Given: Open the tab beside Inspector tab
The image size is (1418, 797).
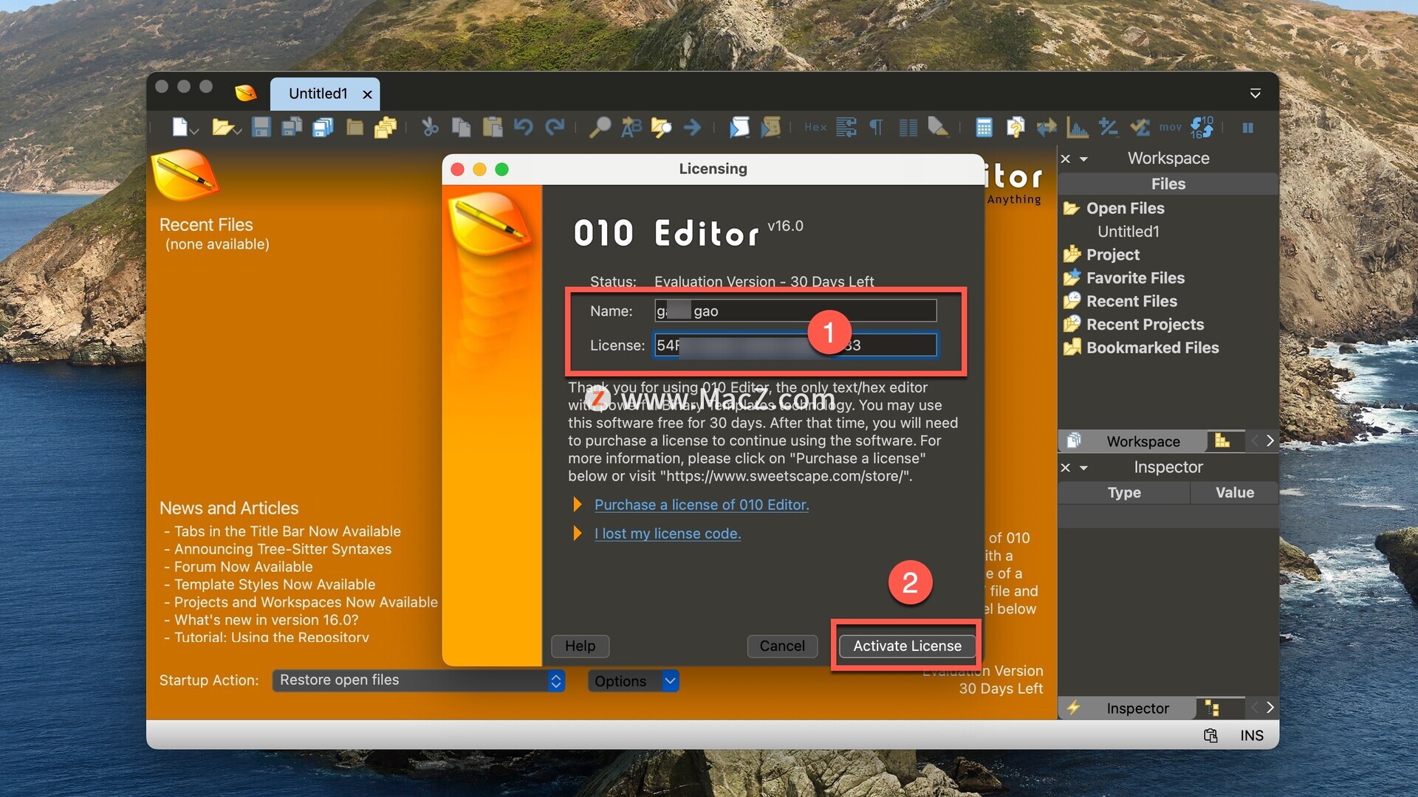Looking at the screenshot, I should (1212, 708).
